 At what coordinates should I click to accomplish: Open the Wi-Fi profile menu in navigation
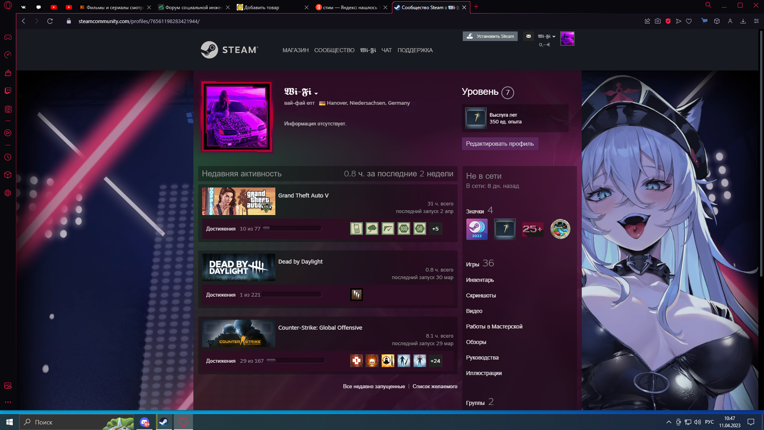pyautogui.click(x=368, y=50)
